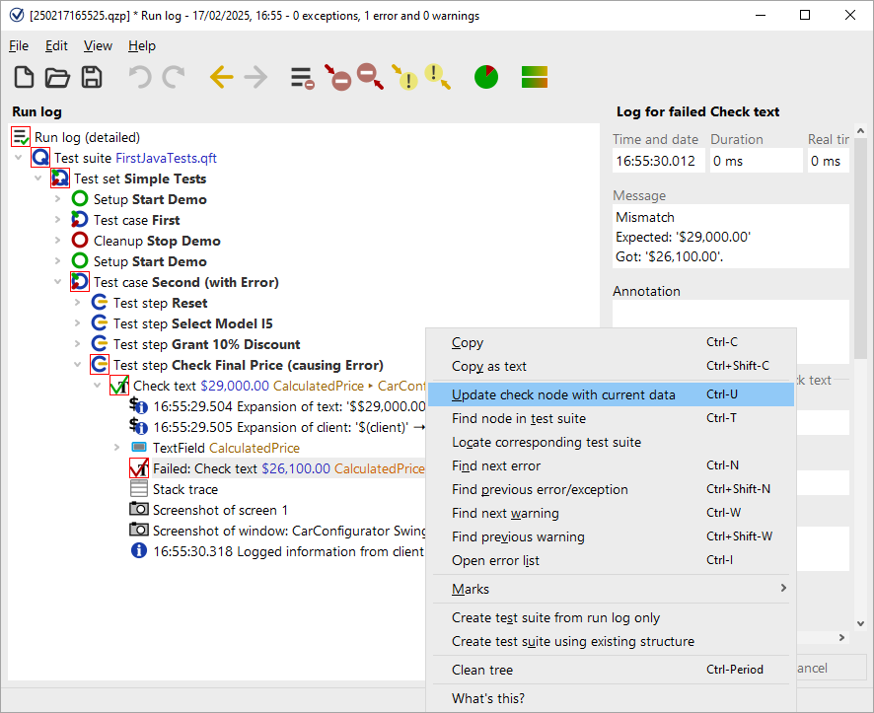Click the Test step Reset icon
Image resolution: width=874 pixels, height=713 pixels.
(x=100, y=303)
